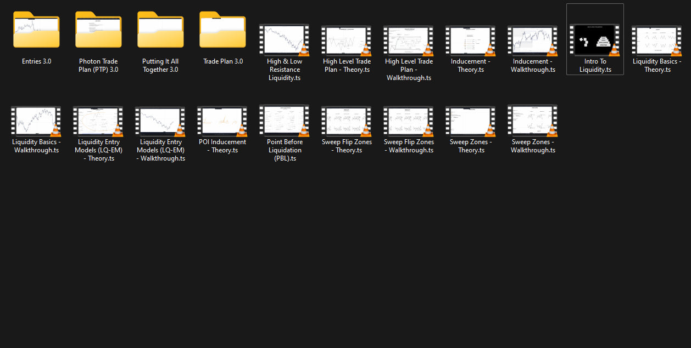Select Sweep Flip Zones - Theory.ts file

347,121
